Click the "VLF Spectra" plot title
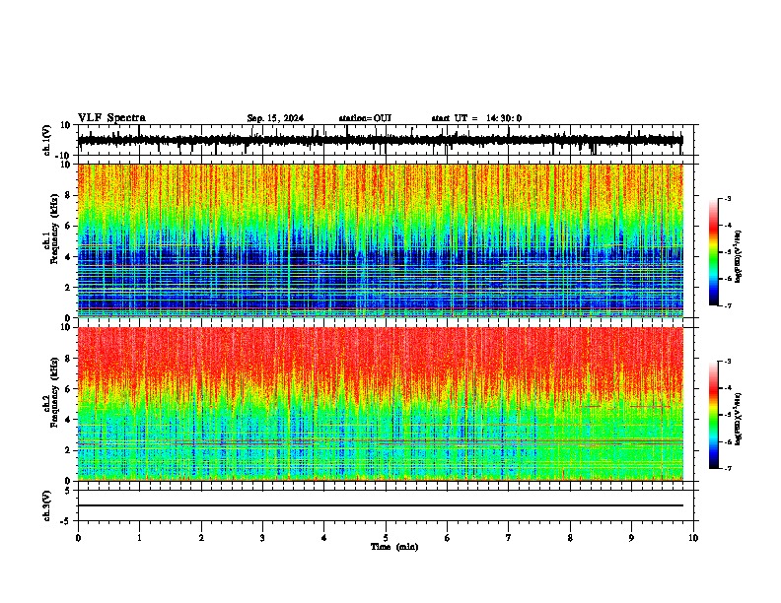This screenshot has height=603, width=781. [x=111, y=118]
